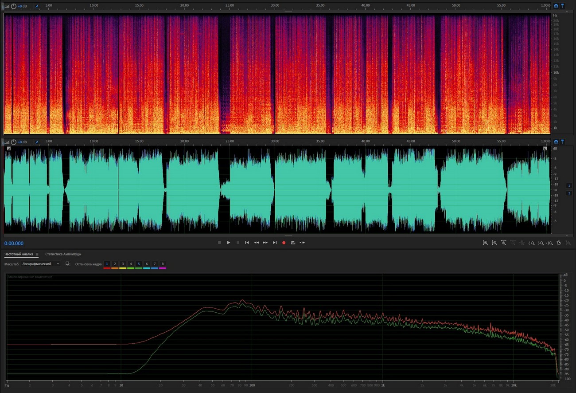Viewport: 576px width, 393px height.
Task: Click hold frame button 8
Action: point(163,264)
